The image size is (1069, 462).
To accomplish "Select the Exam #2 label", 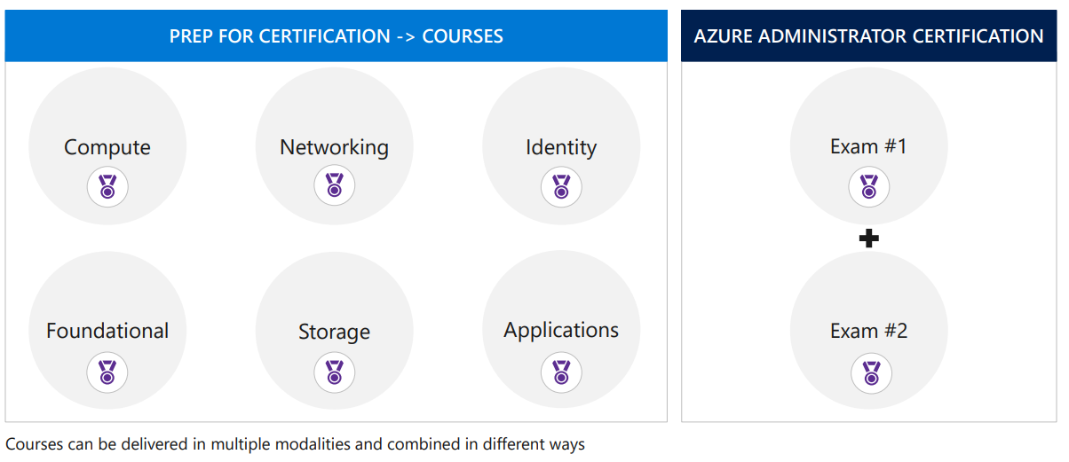I will (869, 331).
